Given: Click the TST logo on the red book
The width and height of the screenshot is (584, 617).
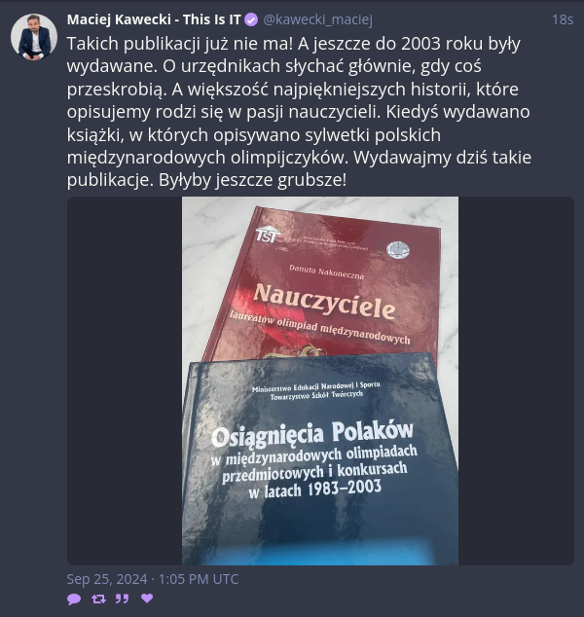Looking at the screenshot, I should pos(268,235).
